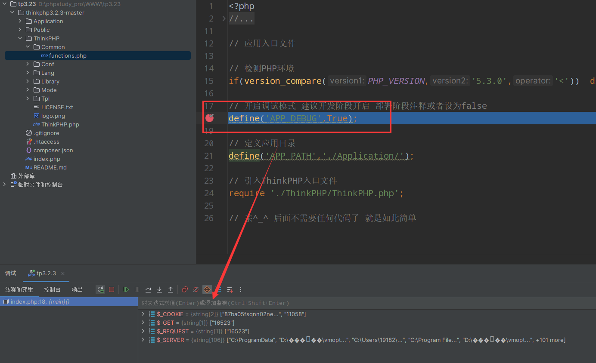
Task: Click the New Watch icon with plus
Action: tap(230, 289)
